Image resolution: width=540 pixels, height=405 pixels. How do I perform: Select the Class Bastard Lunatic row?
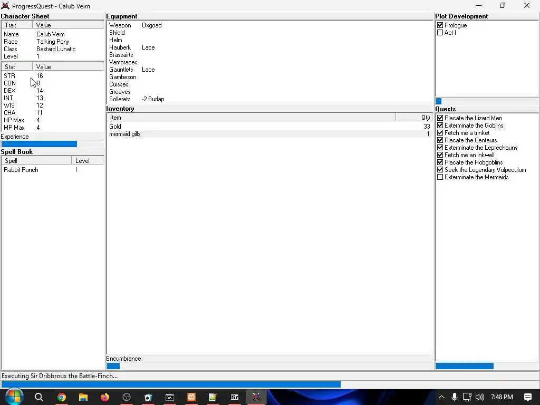(x=52, y=49)
